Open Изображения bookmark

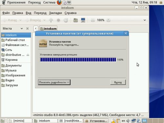pyautogui.click(x=16, y=75)
